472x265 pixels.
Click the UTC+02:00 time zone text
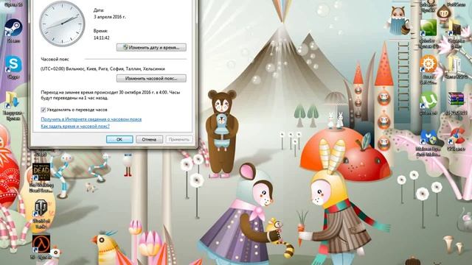103,68
